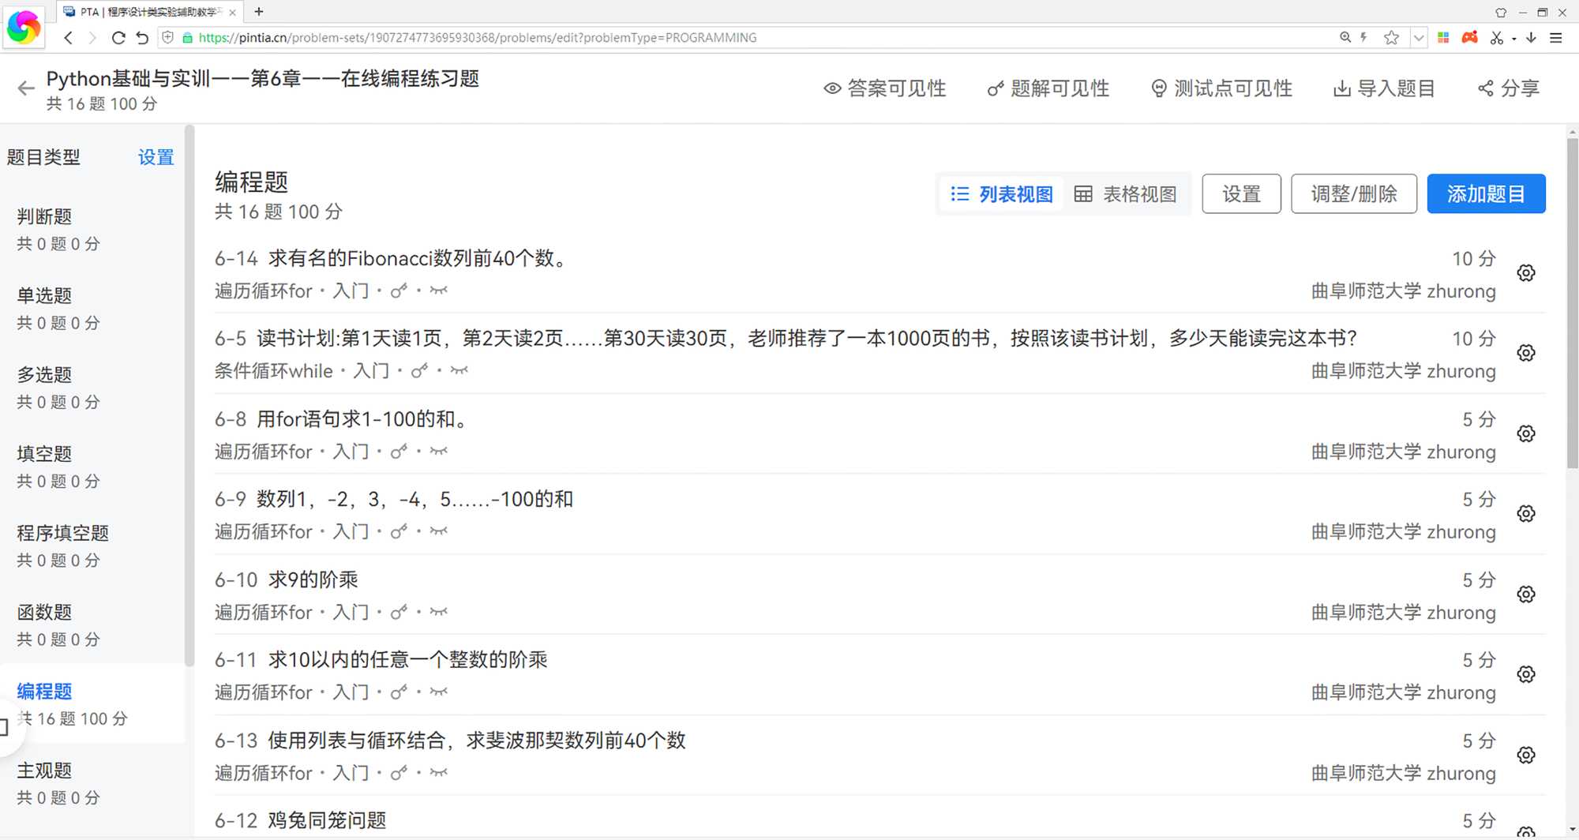
Task: Click the 导入题目 import button
Action: 1384,88
